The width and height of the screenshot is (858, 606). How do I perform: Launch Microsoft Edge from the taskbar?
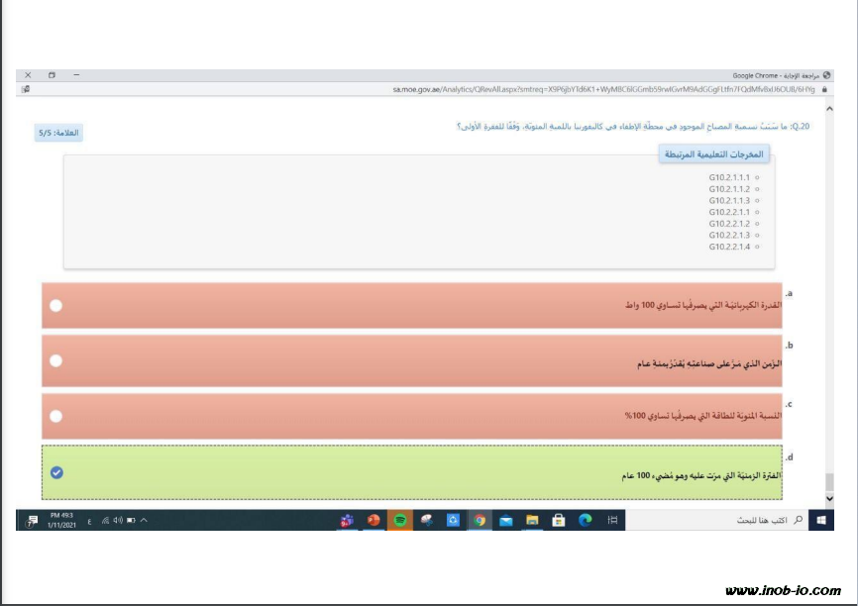[x=585, y=520]
